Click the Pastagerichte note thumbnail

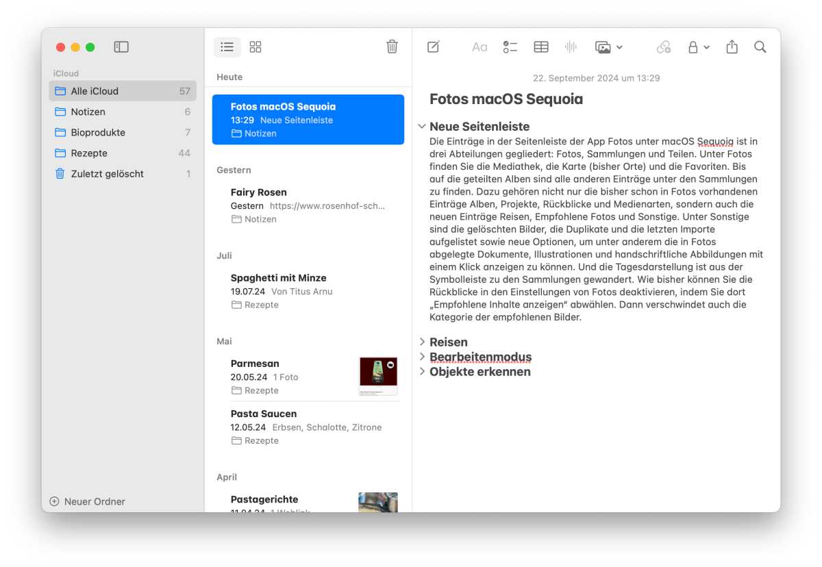pos(378,502)
